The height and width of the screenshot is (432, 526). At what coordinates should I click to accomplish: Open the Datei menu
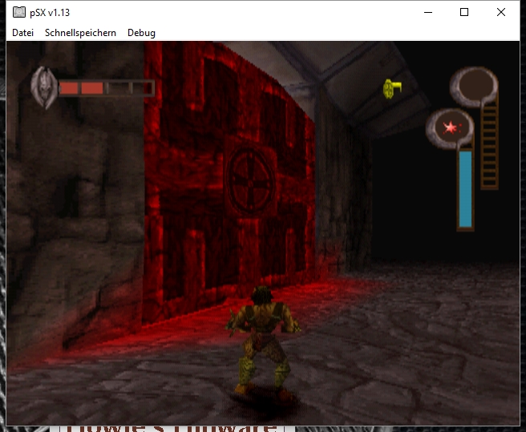(22, 33)
